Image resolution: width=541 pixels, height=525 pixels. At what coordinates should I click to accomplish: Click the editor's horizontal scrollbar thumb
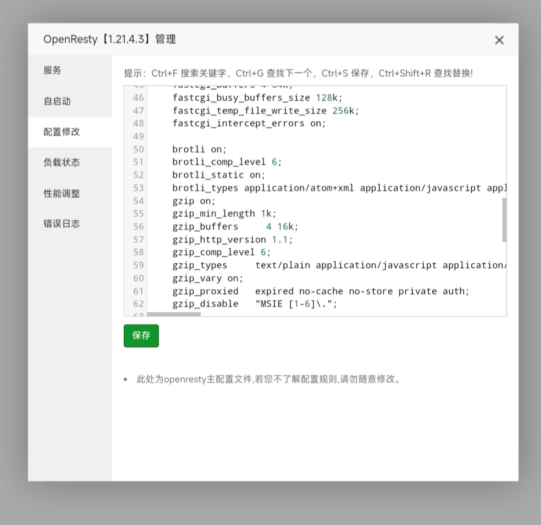(174, 314)
